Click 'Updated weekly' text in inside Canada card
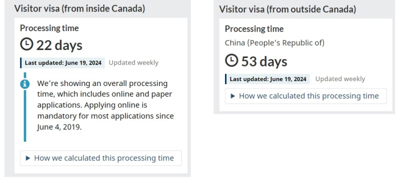The height and width of the screenshot is (180, 400). [x=133, y=62]
